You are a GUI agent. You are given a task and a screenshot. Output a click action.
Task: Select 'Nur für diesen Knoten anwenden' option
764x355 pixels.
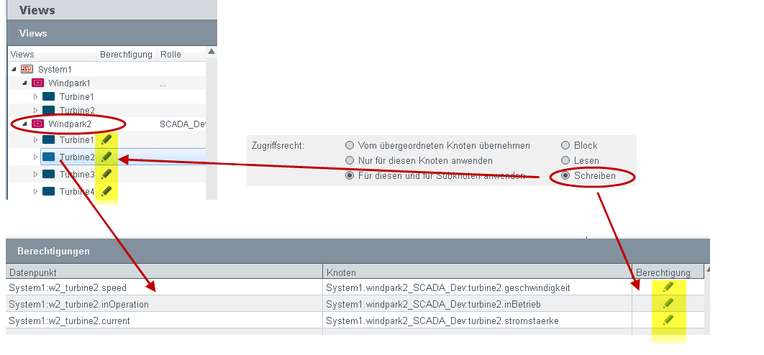(350, 160)
